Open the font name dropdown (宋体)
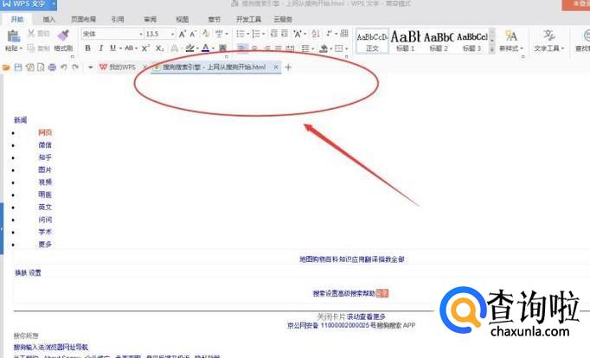 (x=141, y=35)
